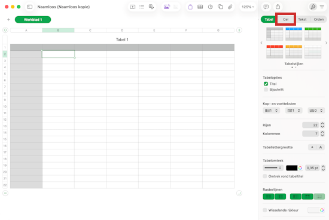Switch to the Orden tab

[318, 19]
